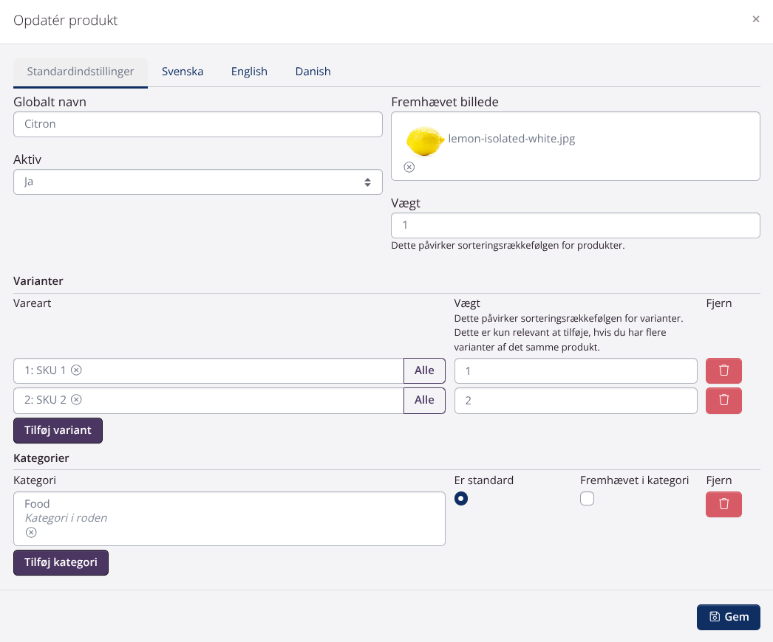Close the Opdatér produkt dialog
Image resolution: width=773 pixels, height=642 pixels.
point(755,20)
